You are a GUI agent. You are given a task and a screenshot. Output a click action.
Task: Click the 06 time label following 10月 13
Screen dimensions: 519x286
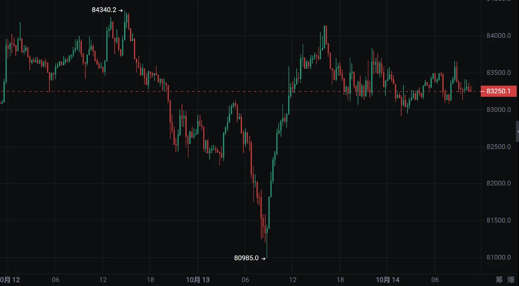(245, 280)
